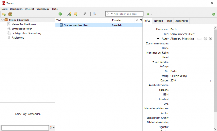217x131 pixels.
Task: Open the advanced search magnifier
Action: [x=94, y=14]
